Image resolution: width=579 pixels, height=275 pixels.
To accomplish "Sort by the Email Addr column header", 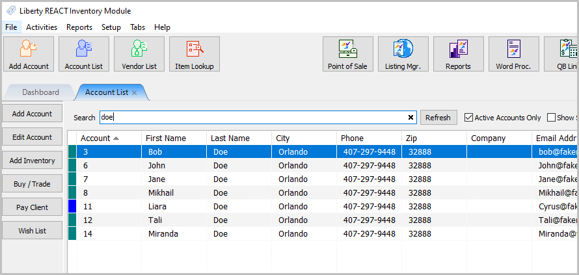I will pyautogui.click(x=556, y=138).
